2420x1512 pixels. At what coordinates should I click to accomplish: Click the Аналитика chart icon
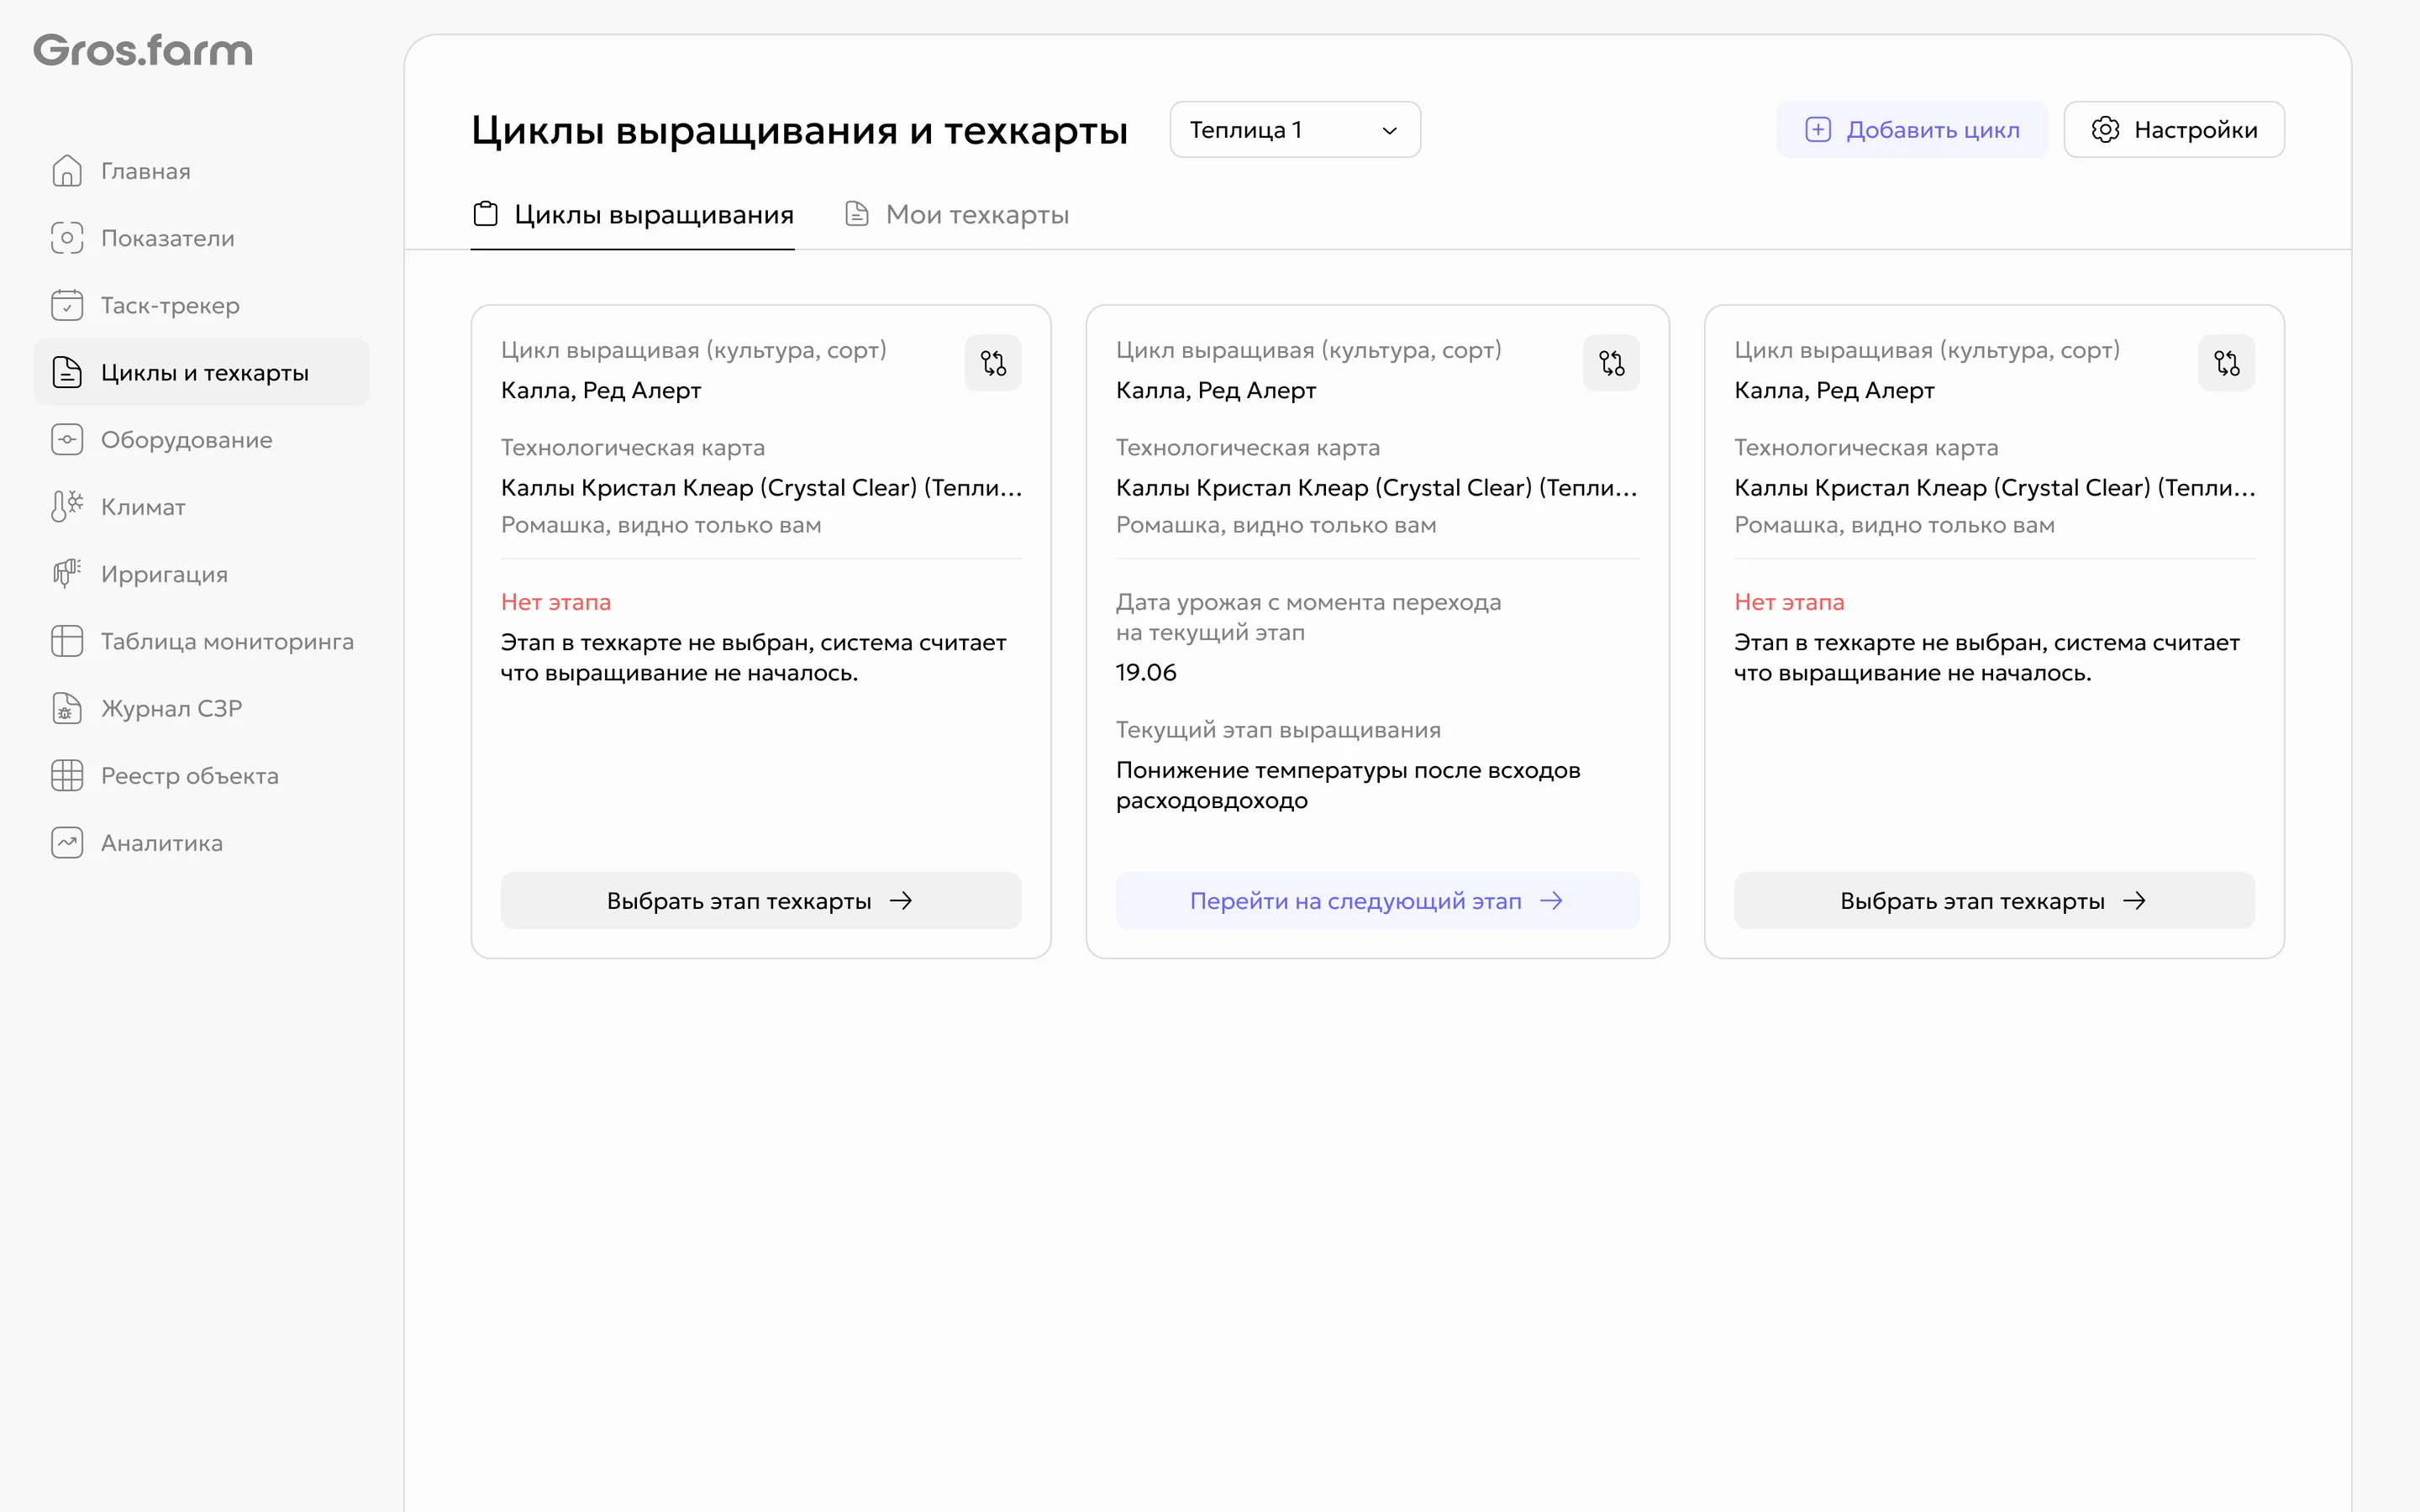point(67,842)
